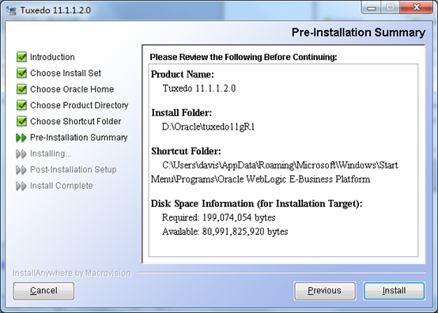Click the checkmark beside Choose Product Directory
This screenshot has width=438, height=313.
[x=21, y=105]
